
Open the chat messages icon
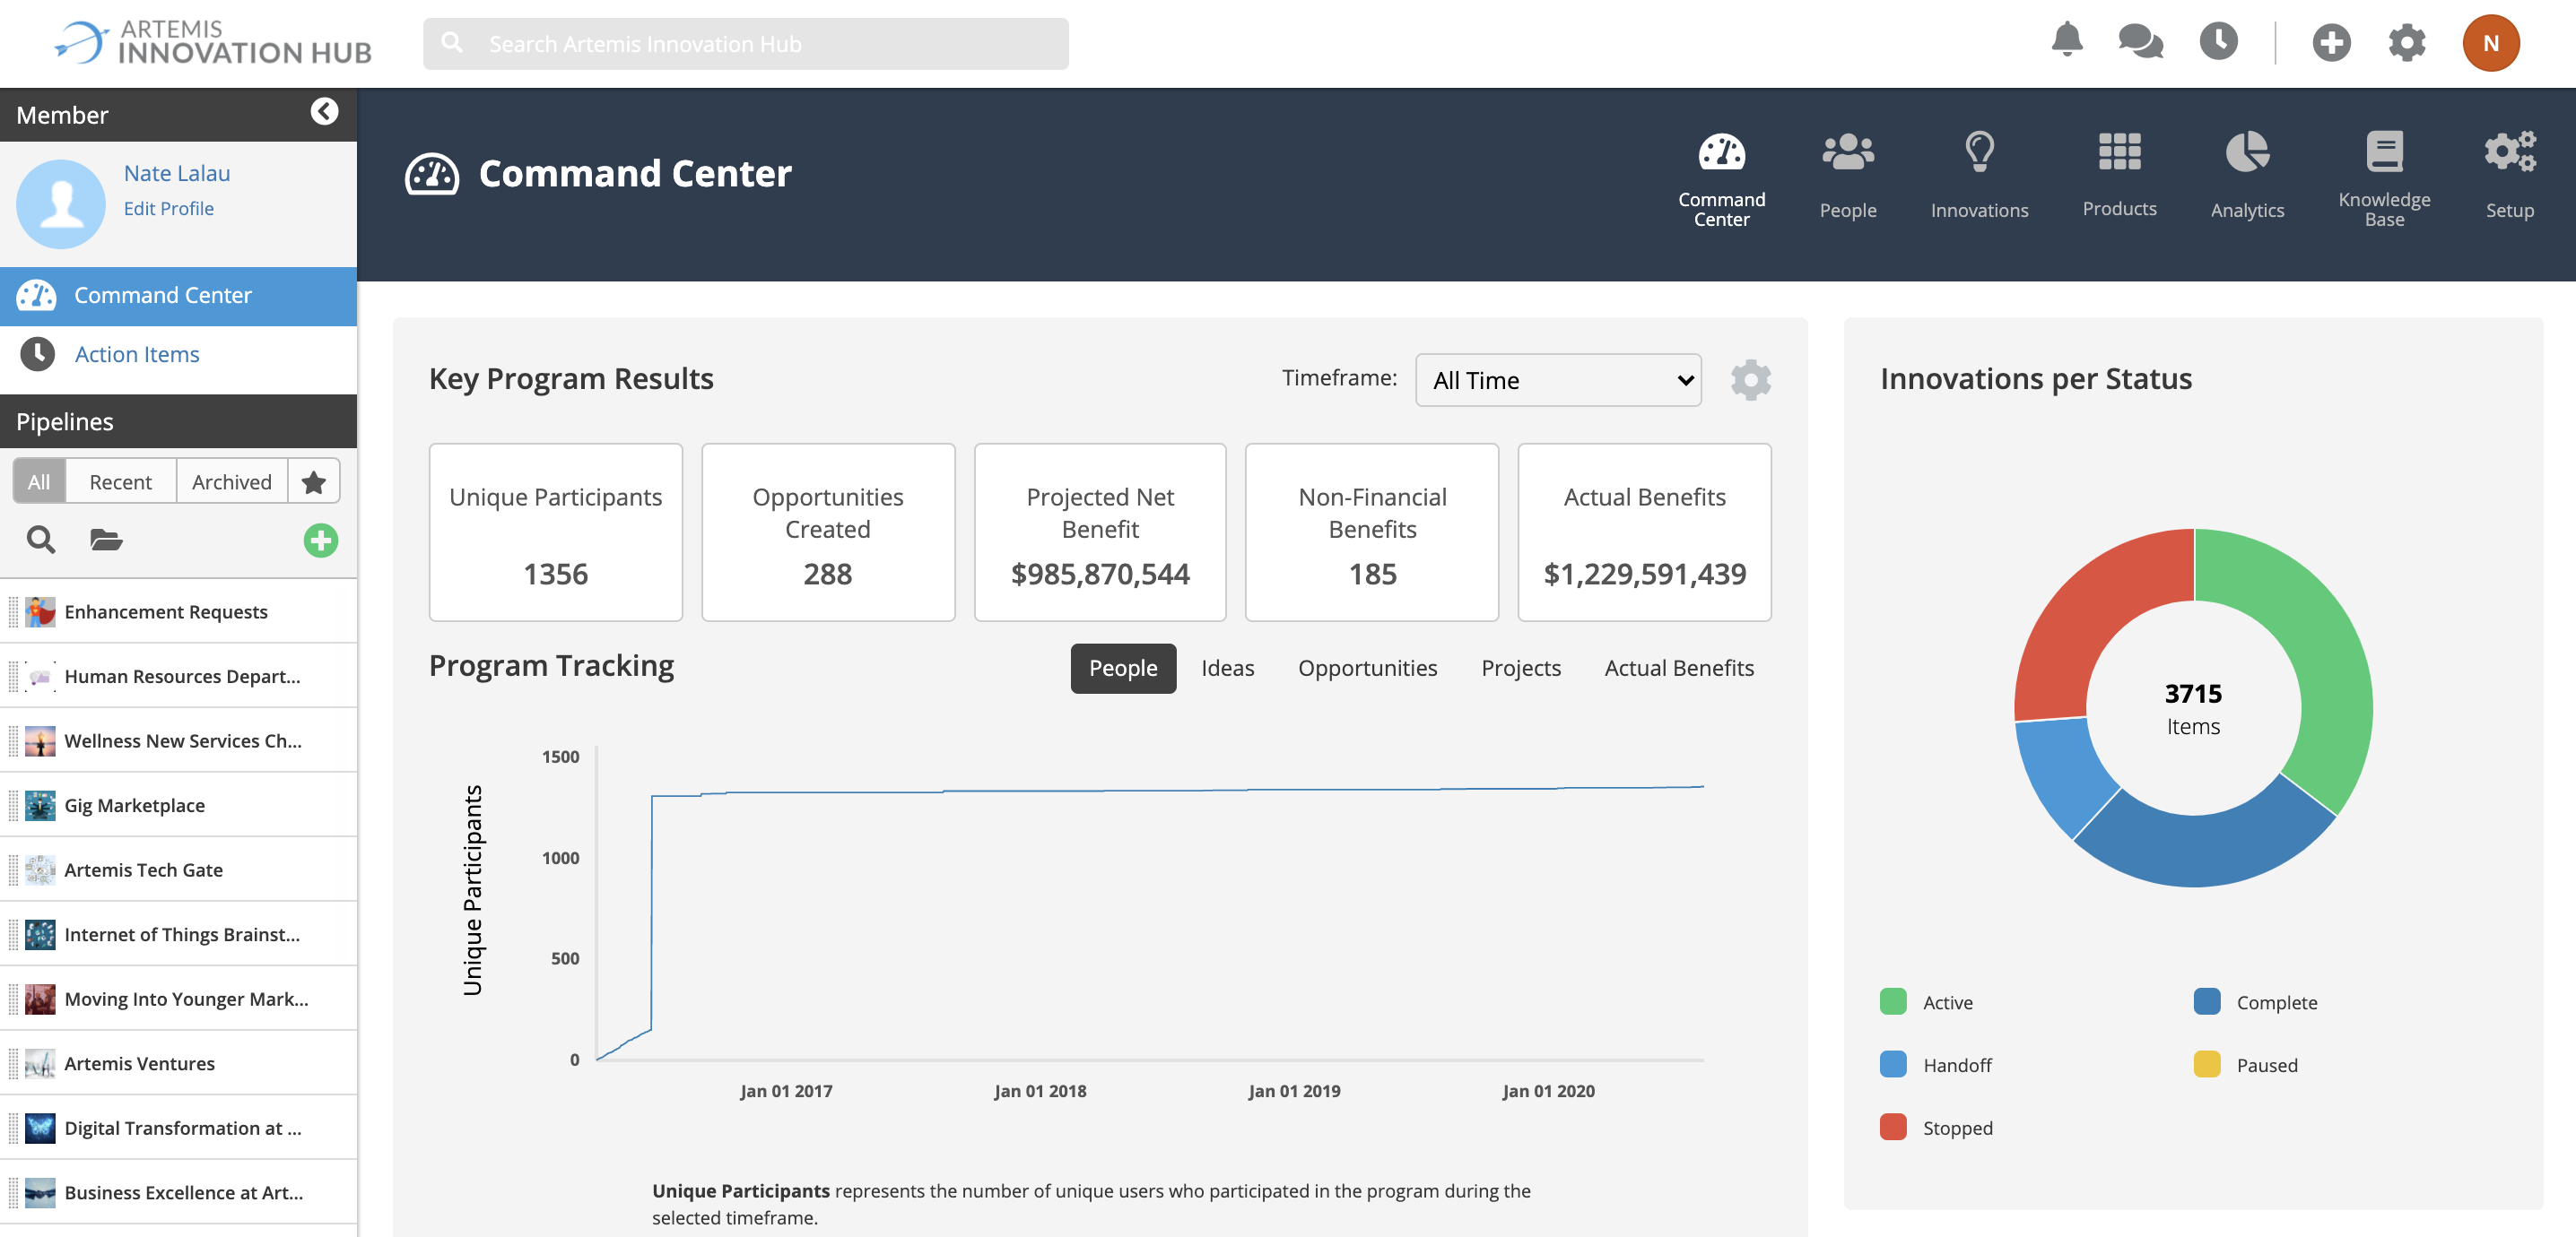point(2140,42)
